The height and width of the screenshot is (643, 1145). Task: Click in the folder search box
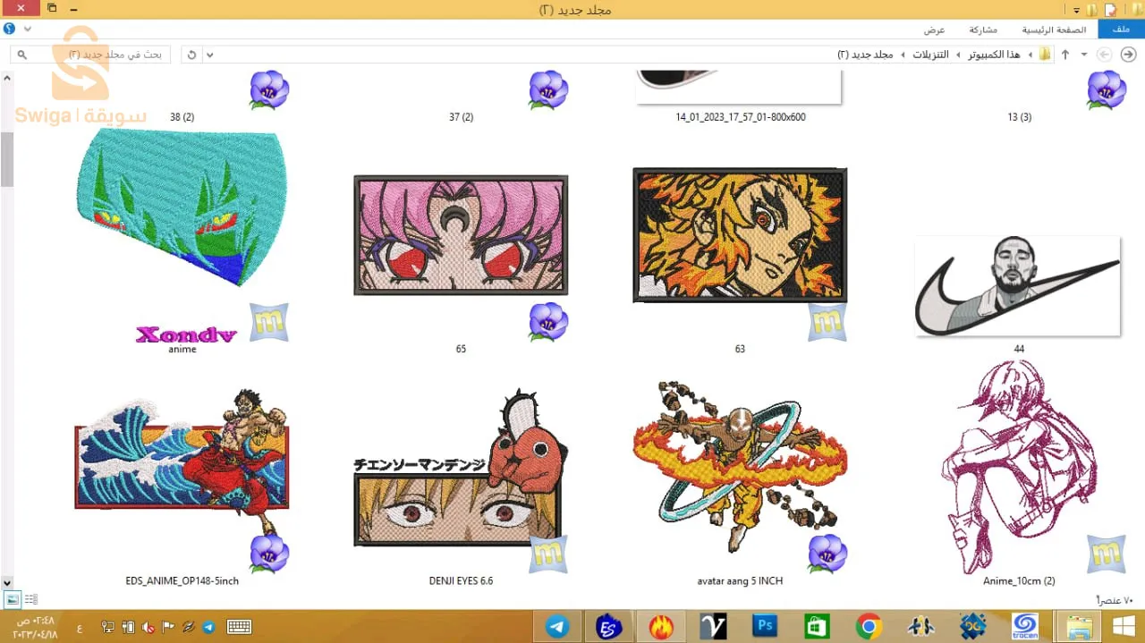pos(90,55)
